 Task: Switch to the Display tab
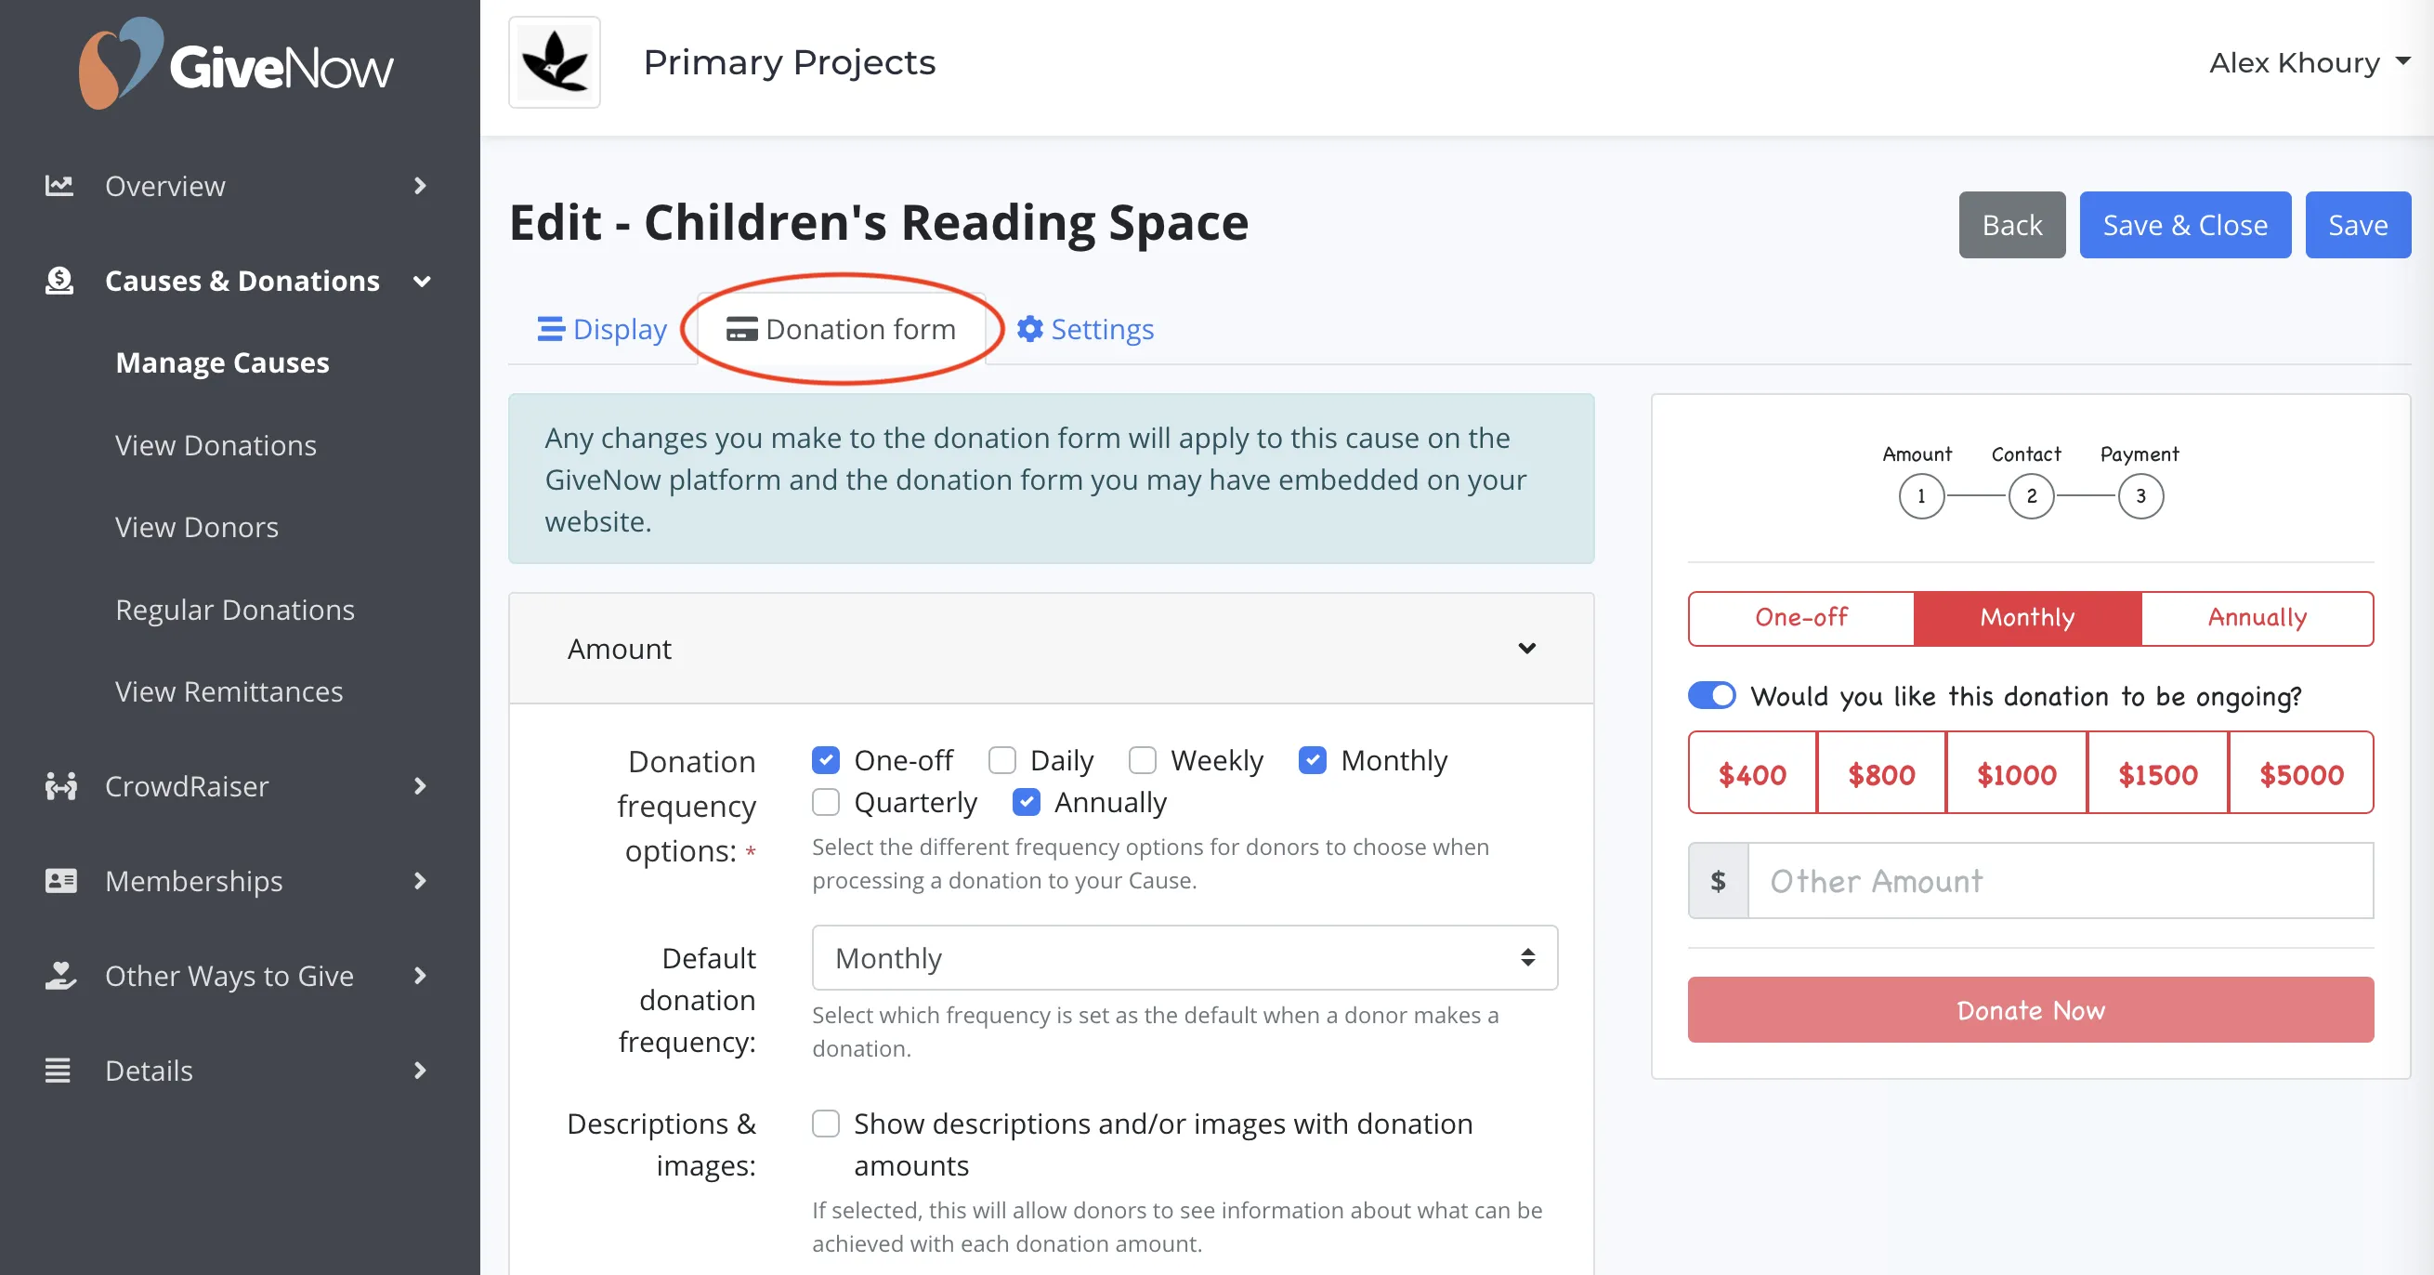(602, 329)
